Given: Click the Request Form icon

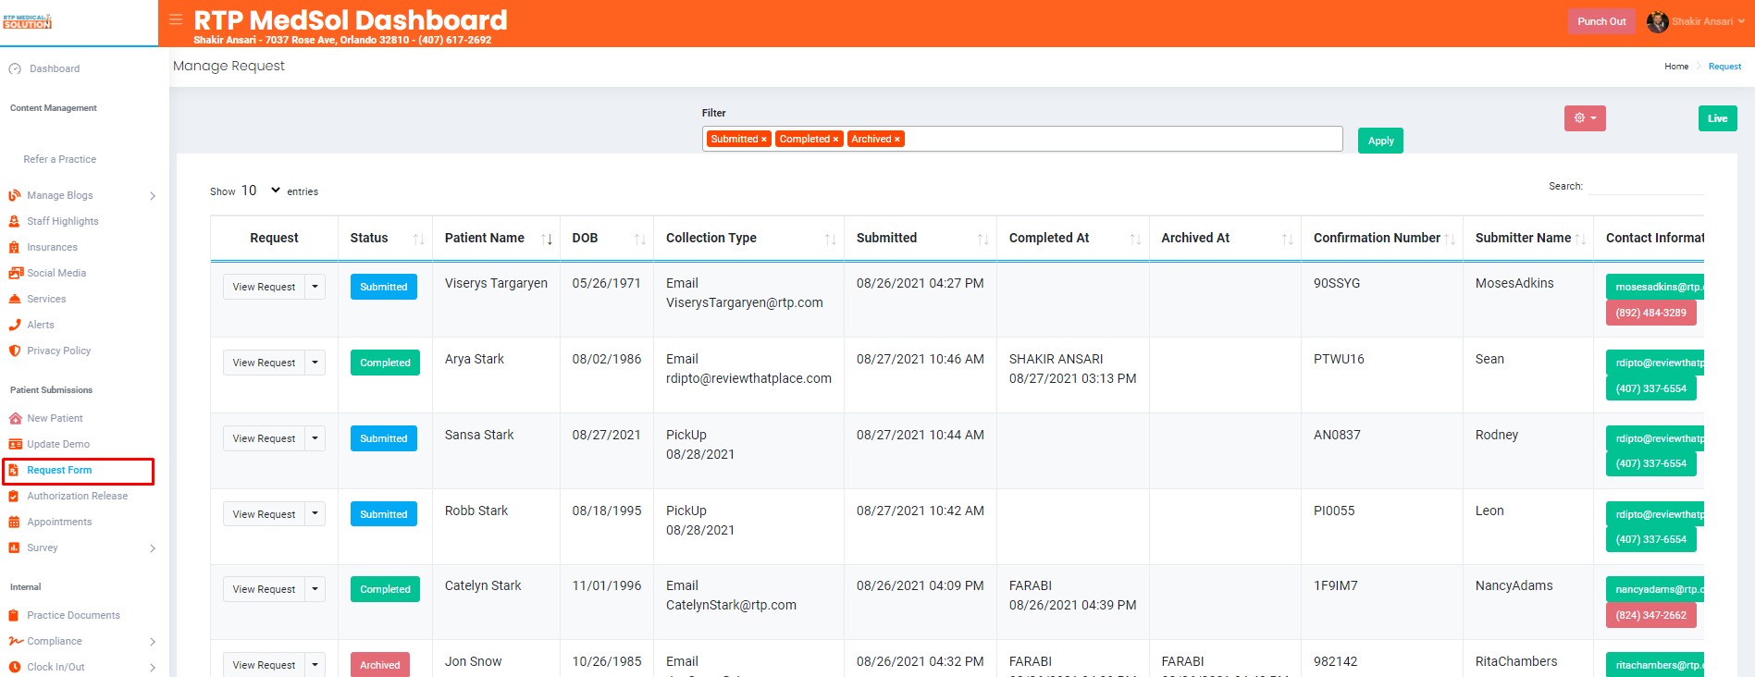Looking at the screenshot, I should pos(14,470).
